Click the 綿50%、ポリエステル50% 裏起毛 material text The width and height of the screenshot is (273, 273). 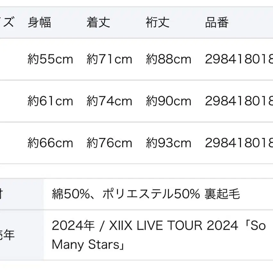tap(146, 194)
